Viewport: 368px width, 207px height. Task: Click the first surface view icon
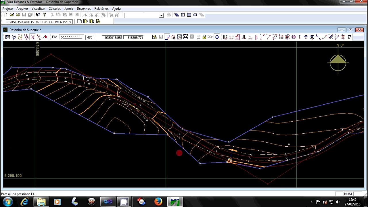coord(7,37)
